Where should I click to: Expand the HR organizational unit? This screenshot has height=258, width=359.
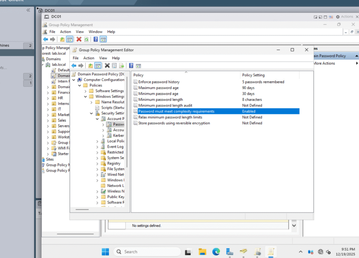48,98
